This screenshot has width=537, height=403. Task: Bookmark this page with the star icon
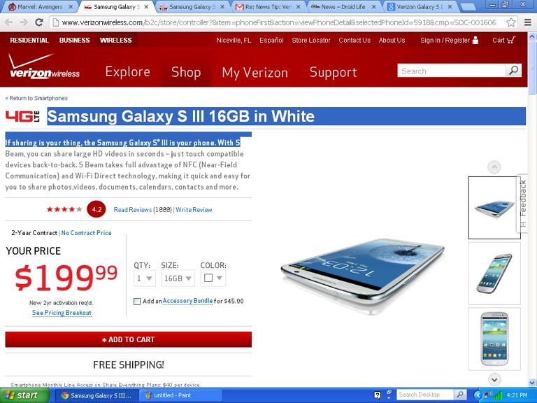point(510,22)
